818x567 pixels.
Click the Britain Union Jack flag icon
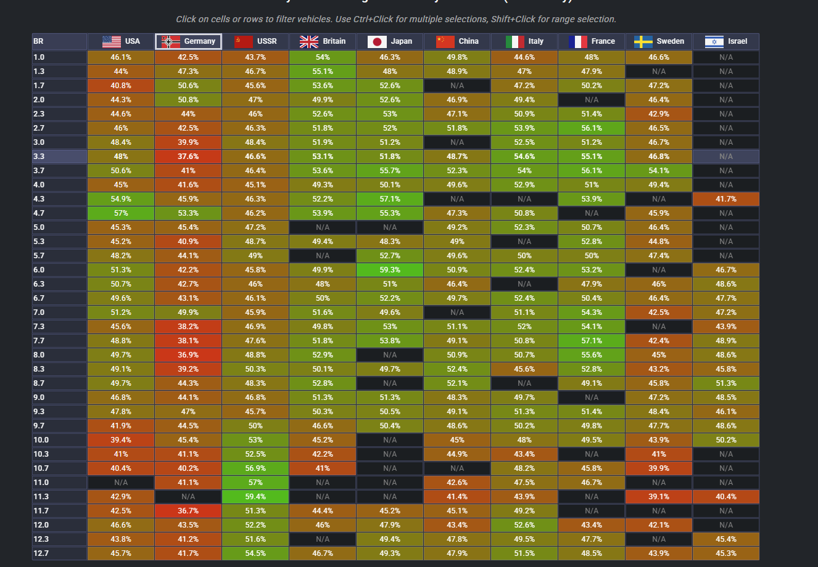(x=308, y=41)
